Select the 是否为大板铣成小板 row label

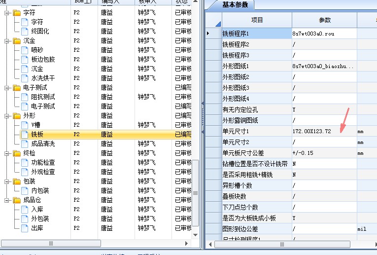pyautogui.click(x=249, y=218)
